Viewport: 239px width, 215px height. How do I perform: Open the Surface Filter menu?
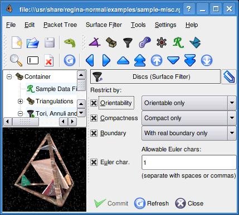point(104,25)
